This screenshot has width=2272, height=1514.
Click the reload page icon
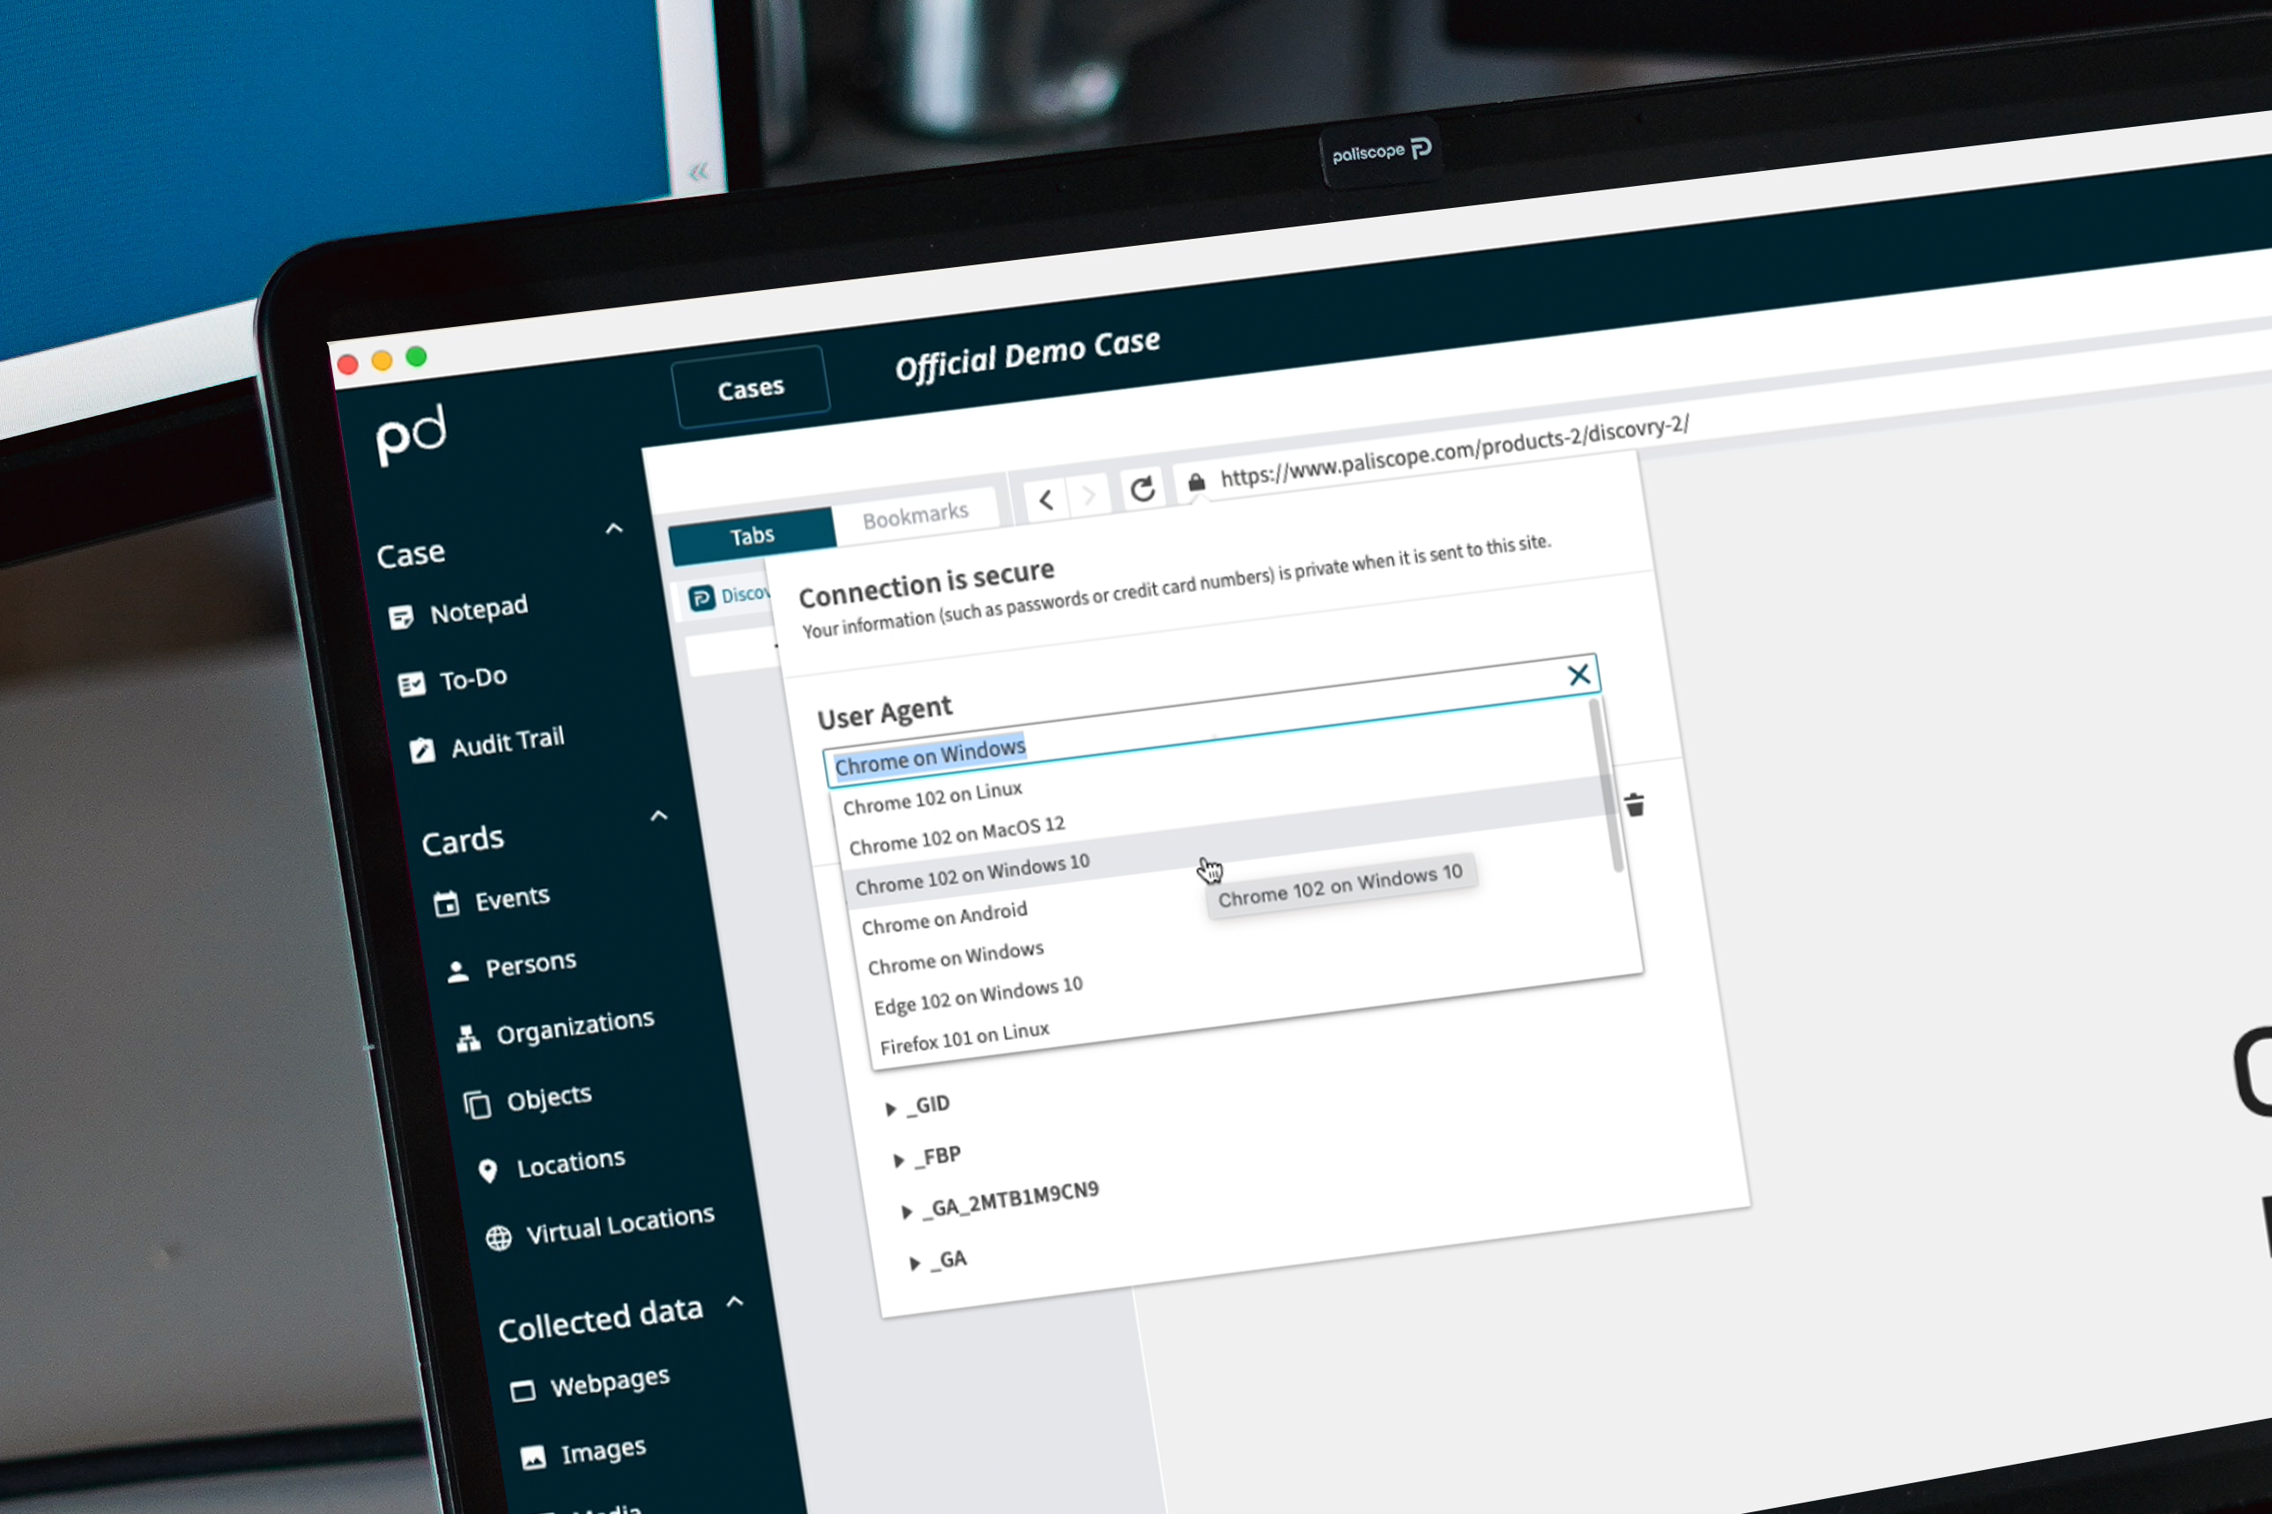click(1142, 490)
